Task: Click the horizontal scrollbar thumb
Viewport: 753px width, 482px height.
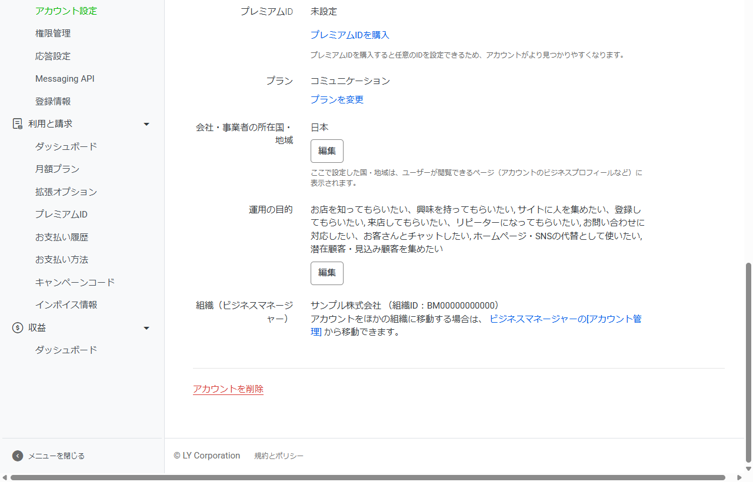Action: [368, 477]
